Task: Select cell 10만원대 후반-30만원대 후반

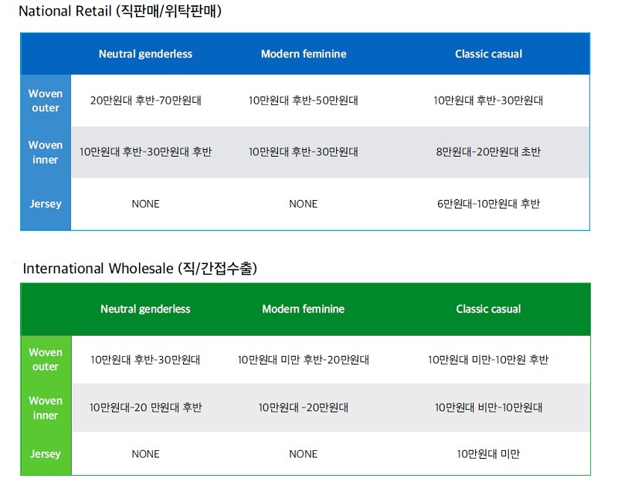Action: (145, 151)
